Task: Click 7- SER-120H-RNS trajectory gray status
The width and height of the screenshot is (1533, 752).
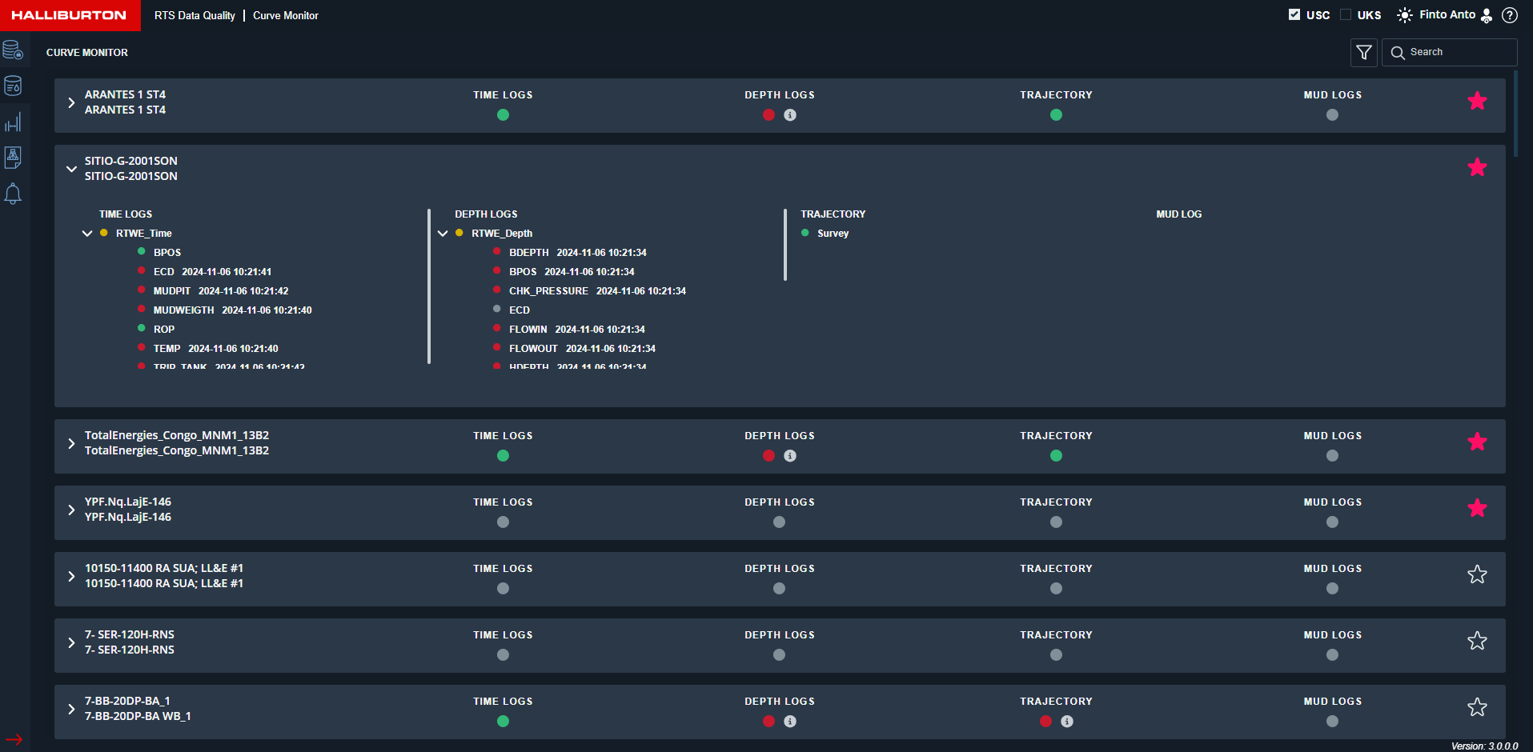Action: 1056,655
